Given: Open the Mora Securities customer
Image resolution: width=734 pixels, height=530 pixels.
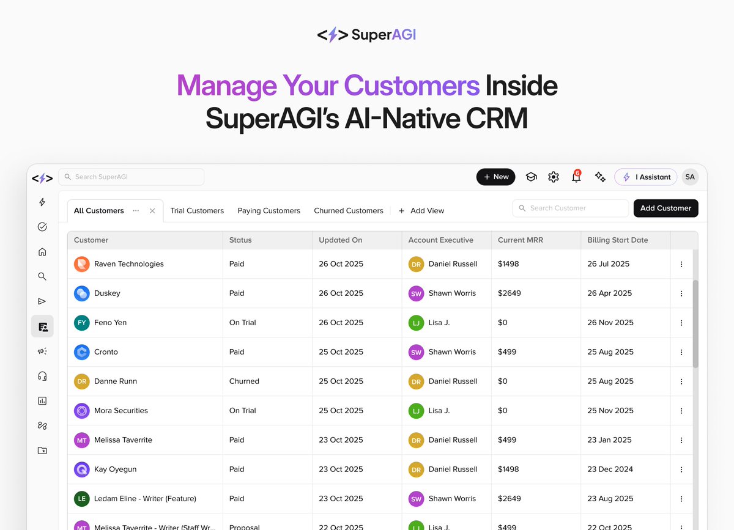Looking at the screenshot, I should pos(121,411).
